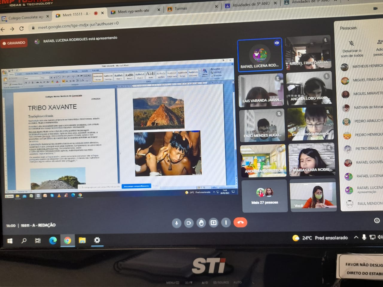This screenshot has width=383, height=287.
Task: Click MATHEUS HENRIQUE in the Pessoas list
Action: click(x=362, y=66)
